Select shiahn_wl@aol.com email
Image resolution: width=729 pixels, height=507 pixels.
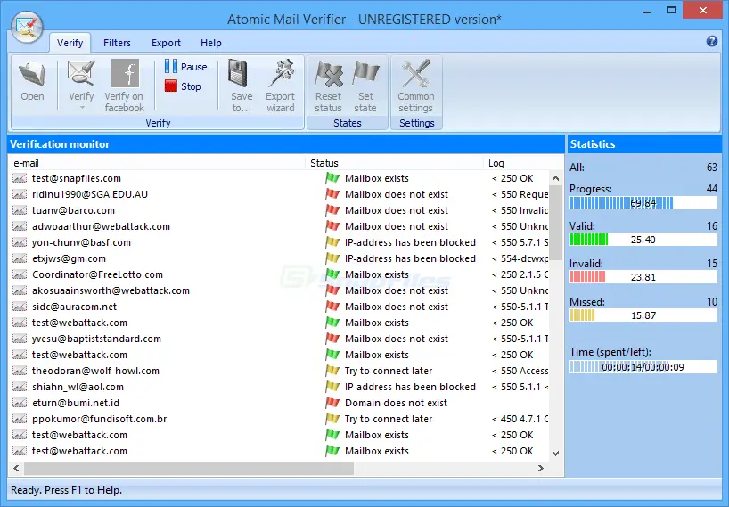point(78,387)
